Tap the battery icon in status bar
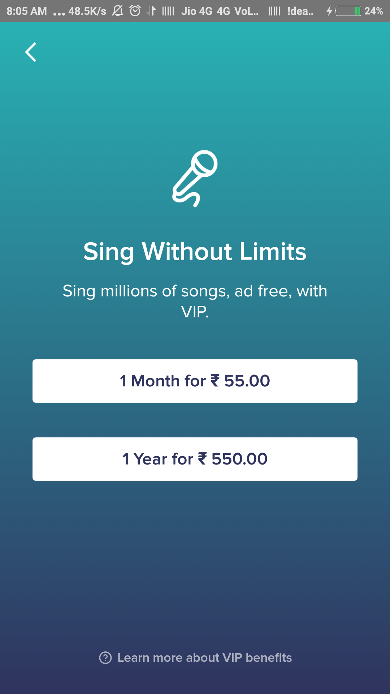Viewport: 390px width, 694px height. click(x=348, y=11)
